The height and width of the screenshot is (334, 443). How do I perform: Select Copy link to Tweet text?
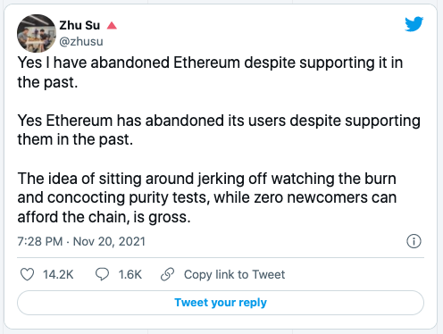point(234,274)
